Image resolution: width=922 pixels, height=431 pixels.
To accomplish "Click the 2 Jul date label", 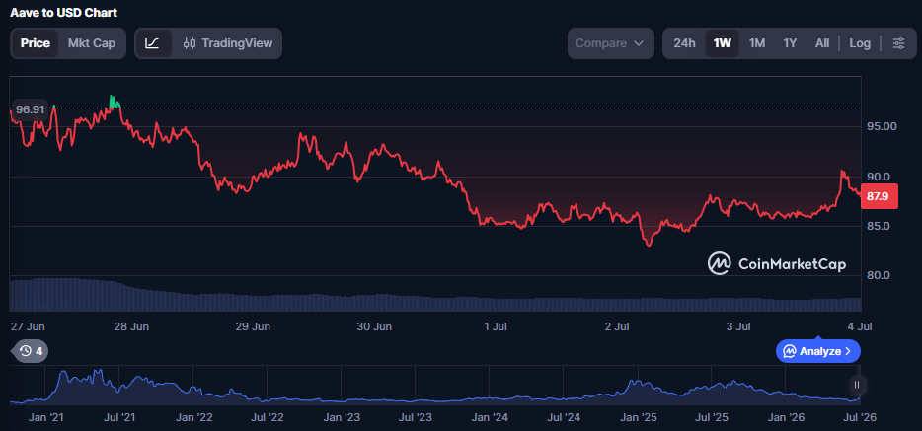I will [x=617, y=326].
